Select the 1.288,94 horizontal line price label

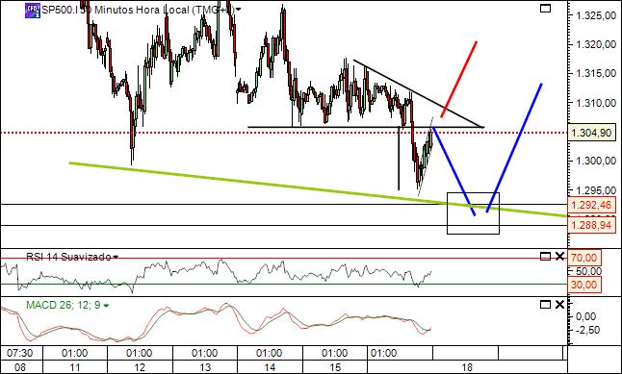coord(592,225)
